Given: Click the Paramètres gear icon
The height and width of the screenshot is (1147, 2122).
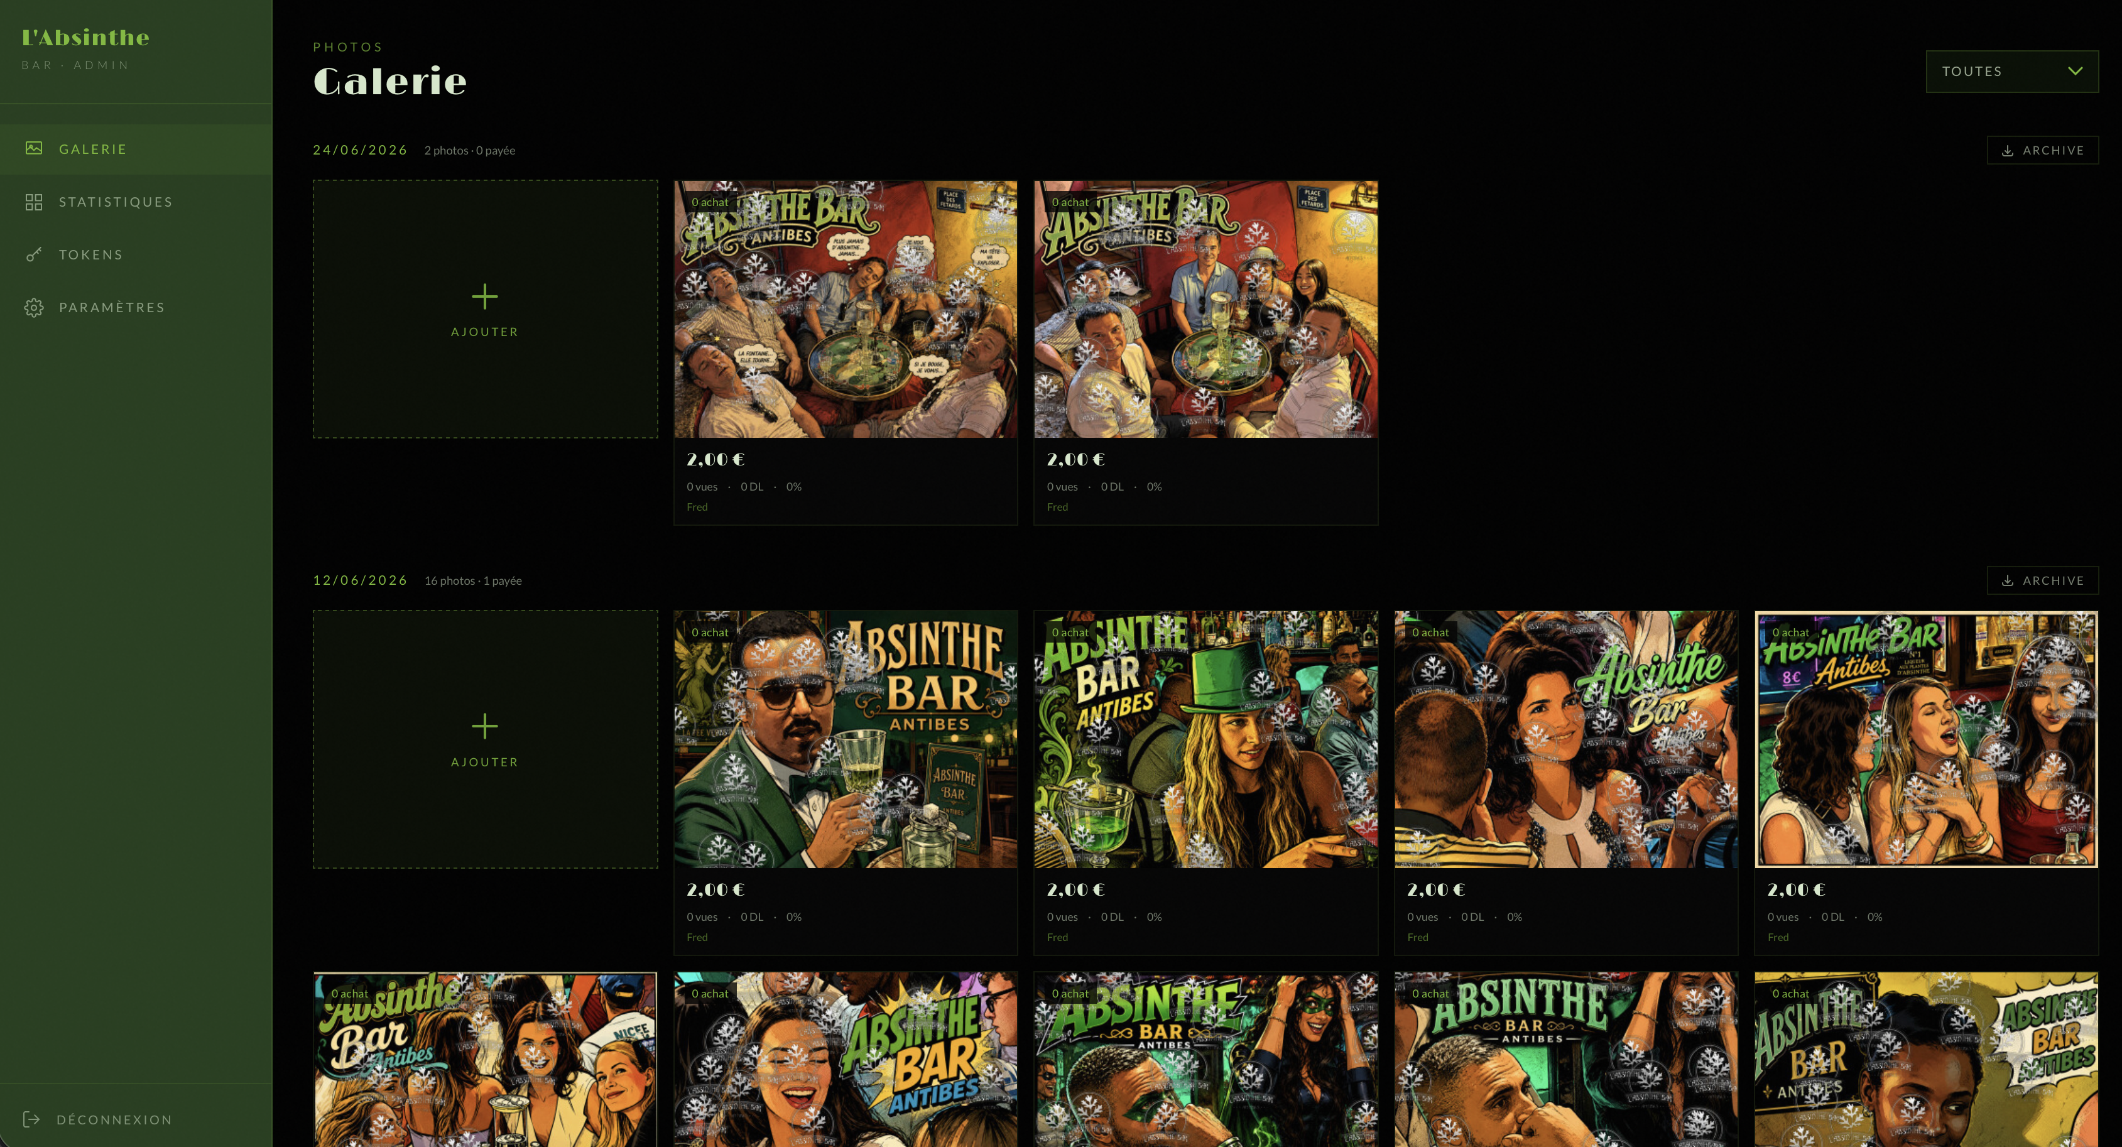Looking at the screenshot, I should tap(34, 307).
